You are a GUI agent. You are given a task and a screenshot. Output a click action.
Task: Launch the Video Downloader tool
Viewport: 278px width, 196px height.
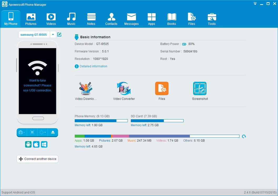(86, 91)
